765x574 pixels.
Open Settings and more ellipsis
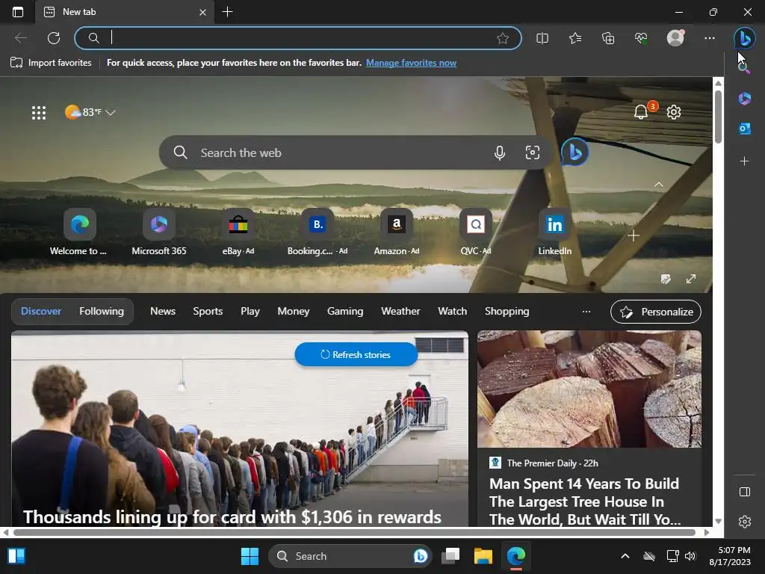[710, 38]
